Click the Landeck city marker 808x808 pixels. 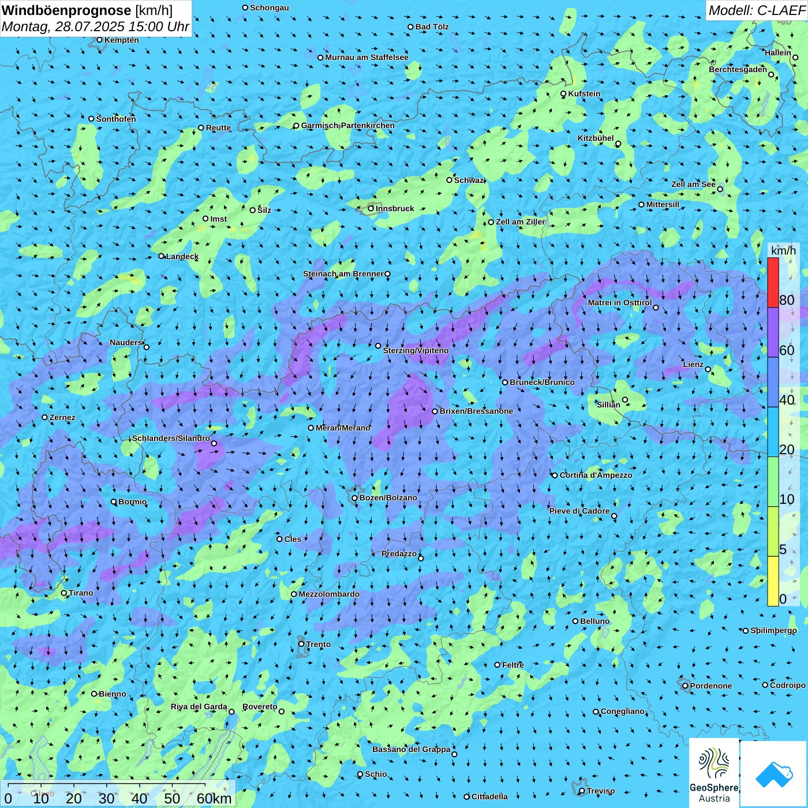click(x=162, y=256)
